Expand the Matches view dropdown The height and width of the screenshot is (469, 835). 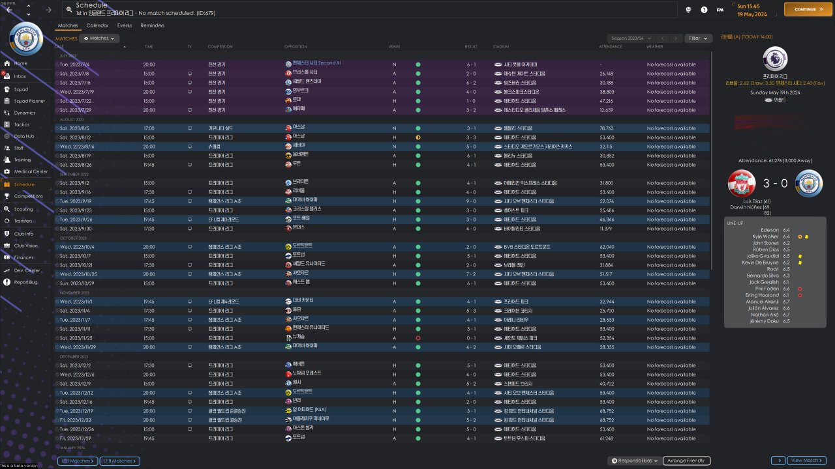(100, 38)
